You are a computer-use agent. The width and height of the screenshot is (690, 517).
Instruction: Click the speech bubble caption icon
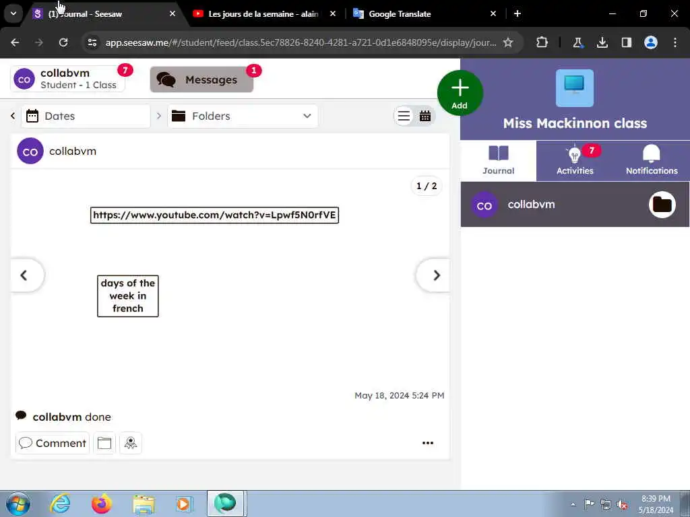[x=21, y=416]
